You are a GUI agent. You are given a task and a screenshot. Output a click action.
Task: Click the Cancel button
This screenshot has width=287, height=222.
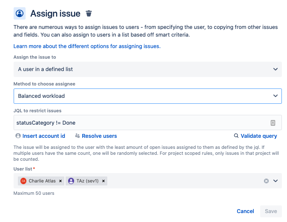pyautogui.click(x=245, y=211)
